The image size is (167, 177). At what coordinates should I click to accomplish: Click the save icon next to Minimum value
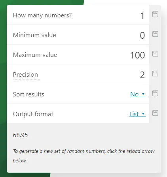click(155, 34)
